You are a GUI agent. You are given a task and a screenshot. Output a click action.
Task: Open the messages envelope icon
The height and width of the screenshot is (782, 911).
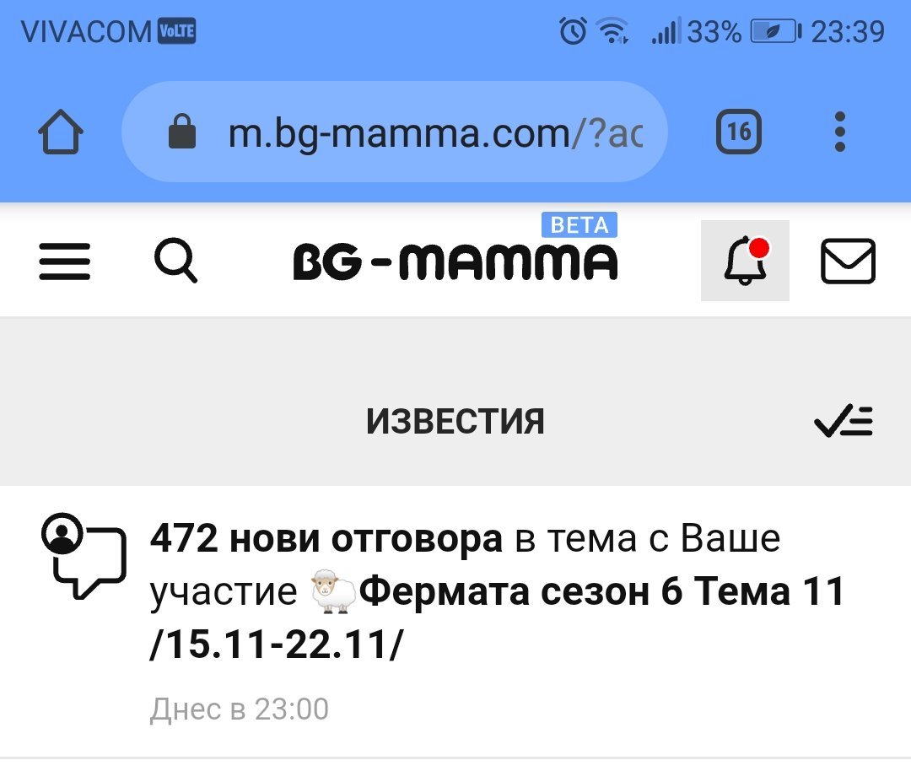848,262
